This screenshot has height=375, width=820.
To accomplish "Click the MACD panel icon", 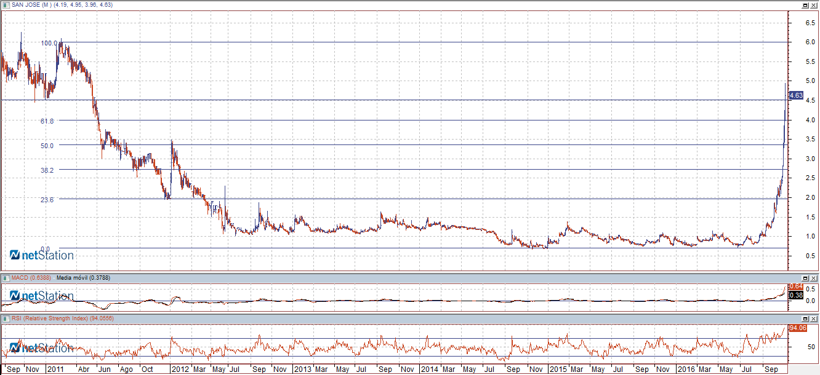I will click(x=6, y=278).
